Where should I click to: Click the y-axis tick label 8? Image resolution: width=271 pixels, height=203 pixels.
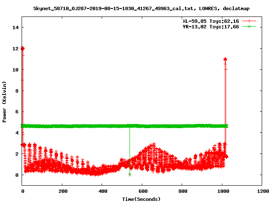[17, 91]
